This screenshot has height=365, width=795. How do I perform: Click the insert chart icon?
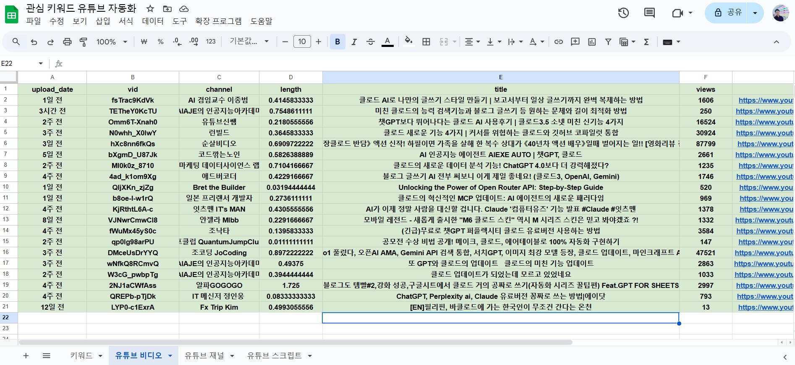coord(592,42)
